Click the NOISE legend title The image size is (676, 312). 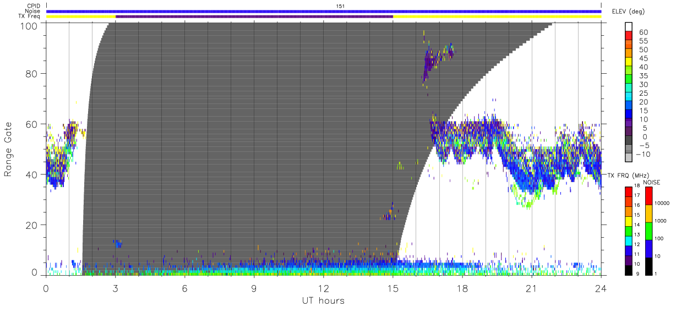tap(652, 182)
